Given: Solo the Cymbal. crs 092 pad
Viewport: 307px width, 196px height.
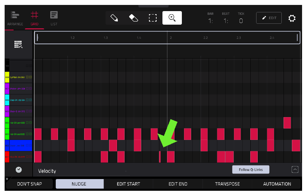Looking at the screenshot, I should [31, 77].
